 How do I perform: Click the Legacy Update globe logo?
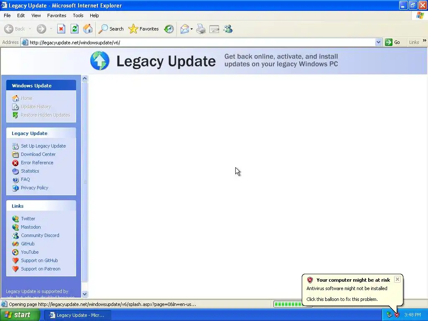(x=100, y=61)
